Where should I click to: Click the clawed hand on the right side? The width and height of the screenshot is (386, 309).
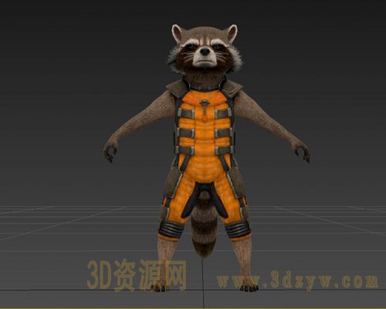302,152
